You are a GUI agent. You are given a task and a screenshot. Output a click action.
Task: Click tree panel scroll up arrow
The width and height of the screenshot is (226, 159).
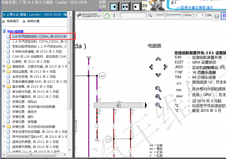coord(70,14)
